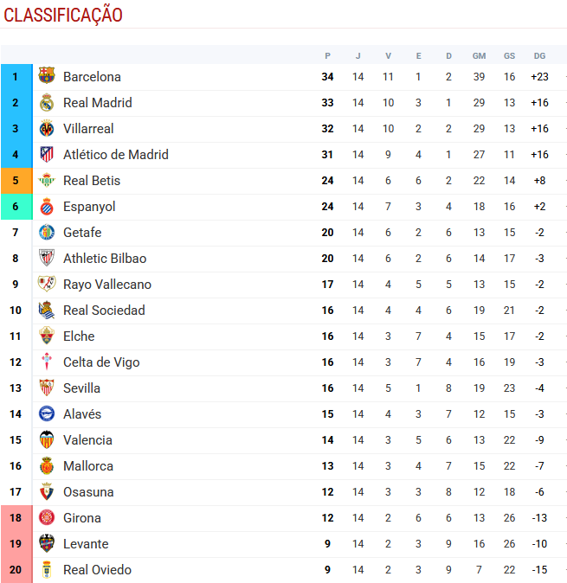Image resolution: width=567 pixels, height=583 pixels.
Task: Select the Levante crest icon
Action: click(47, 544)
